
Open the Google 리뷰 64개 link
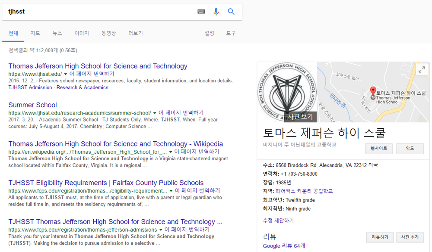pyautogui.click(x=284, y=246)
